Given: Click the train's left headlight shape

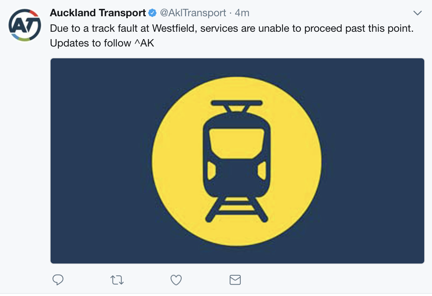Looking at the screenshot, I should coord(211,171).
